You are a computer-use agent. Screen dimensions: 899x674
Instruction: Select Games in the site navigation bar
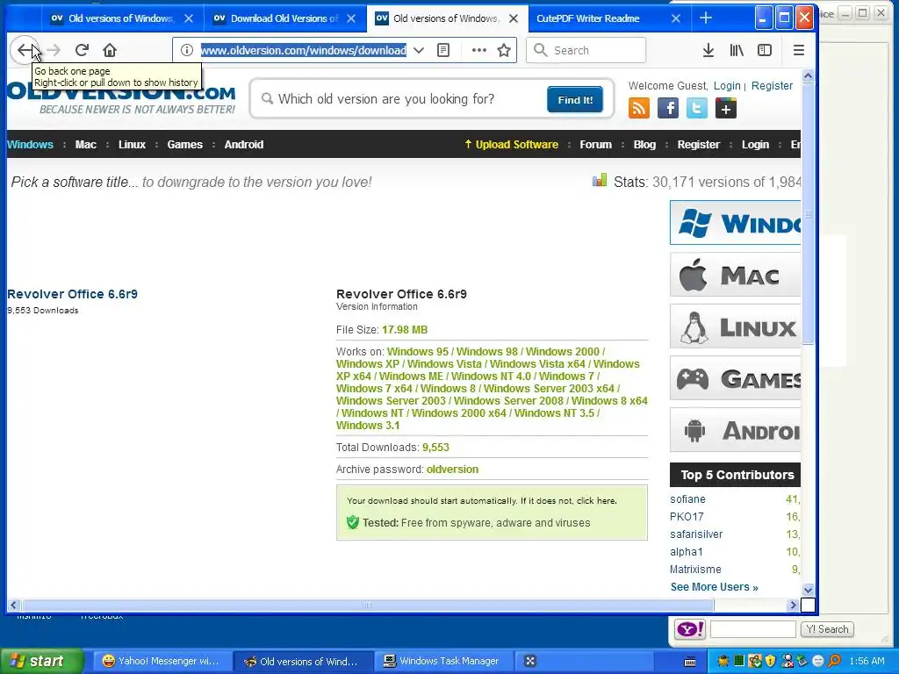tap(184, 145)
